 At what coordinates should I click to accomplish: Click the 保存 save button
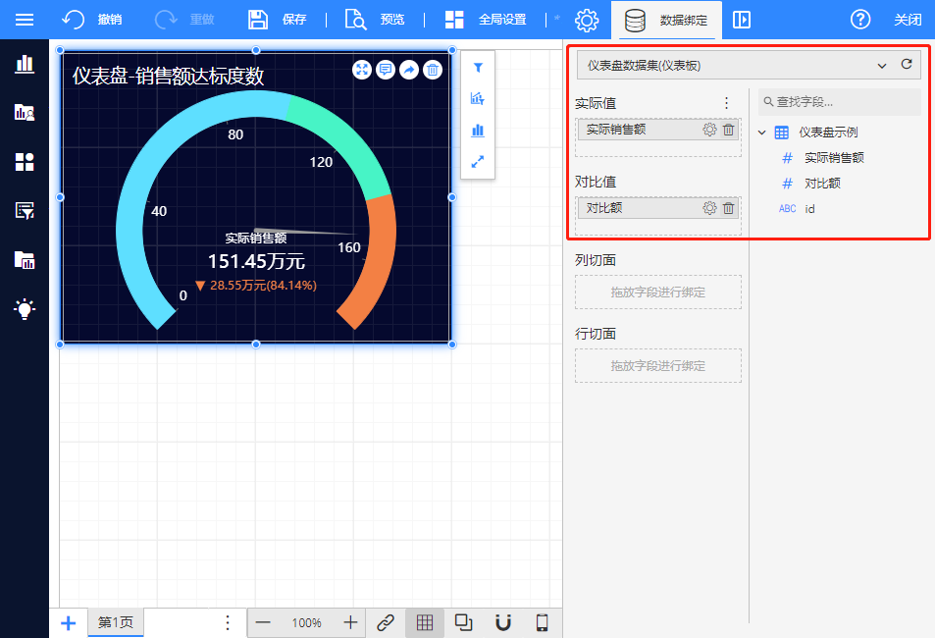pos(278,20)
